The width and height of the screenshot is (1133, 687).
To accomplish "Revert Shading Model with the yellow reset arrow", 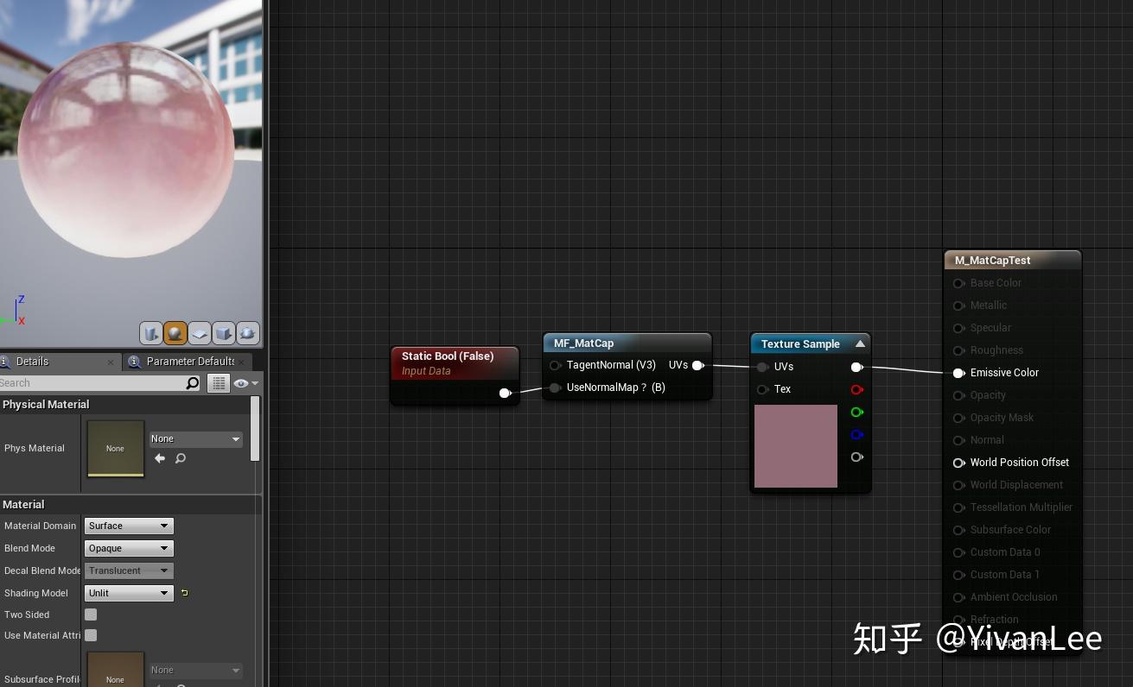I will click(x=182, y=593).
